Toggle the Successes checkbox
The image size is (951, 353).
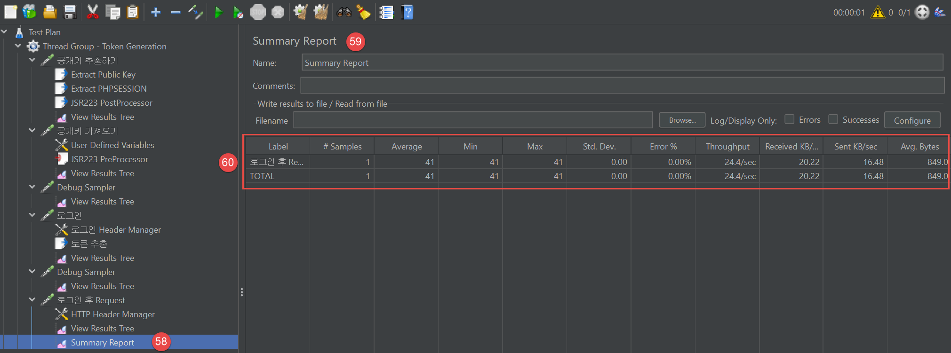click(833, 119)
